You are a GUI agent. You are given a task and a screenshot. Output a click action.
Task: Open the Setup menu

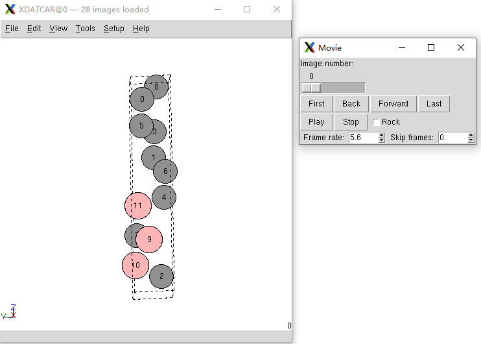click(x=114, y=29)
